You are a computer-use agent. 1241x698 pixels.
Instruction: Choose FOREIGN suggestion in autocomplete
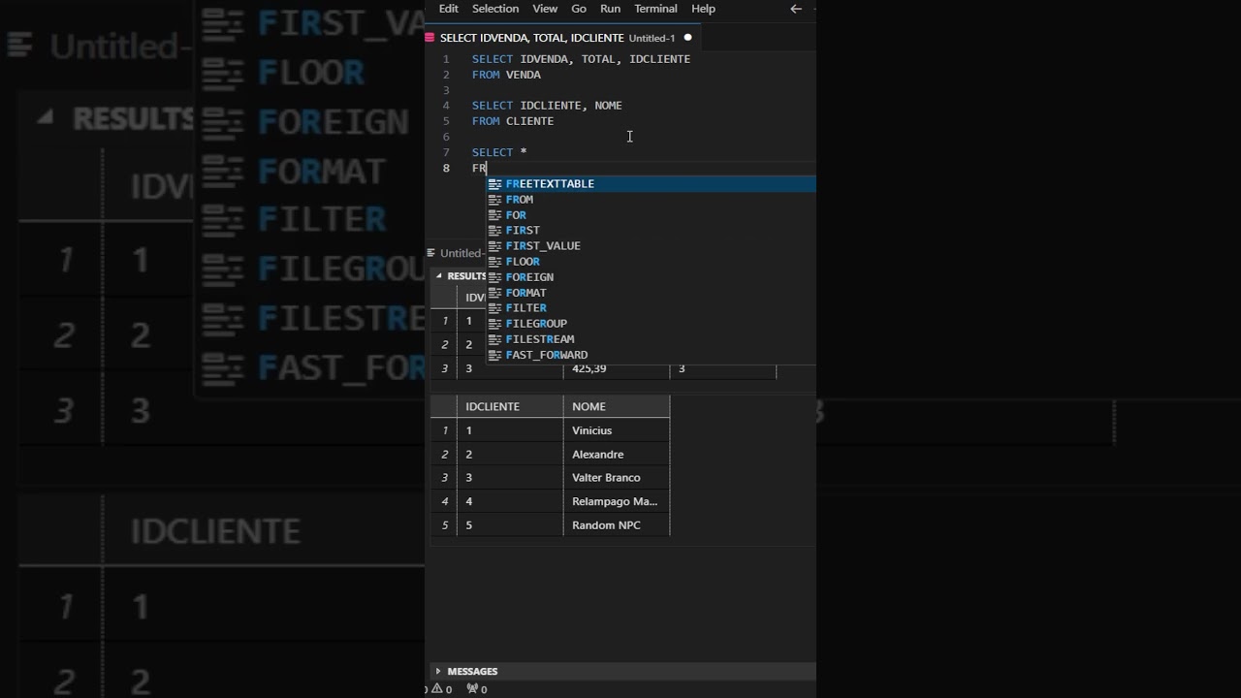(651, 277)
